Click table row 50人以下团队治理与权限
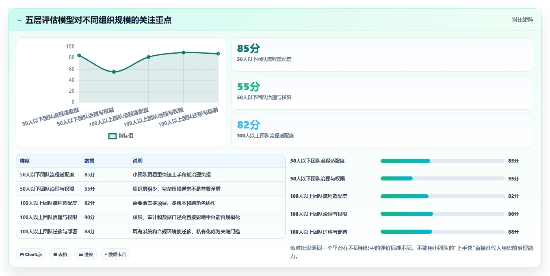The height and width of the screenshot is (276, 550). pyautogui.click(x=151, y=189)
